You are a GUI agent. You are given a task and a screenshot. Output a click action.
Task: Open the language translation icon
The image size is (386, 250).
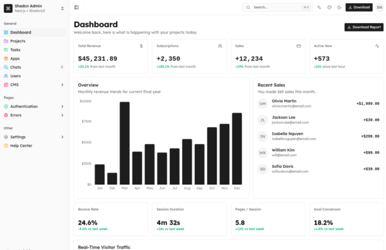point(319,7)
